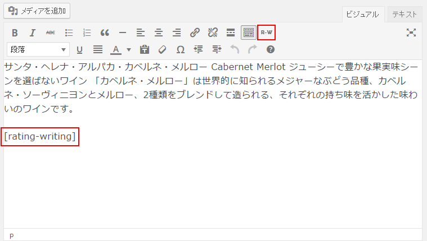Apply strikethrough (ABC) formatting
This screenshot has height=241, width=427.
[51, 33]
